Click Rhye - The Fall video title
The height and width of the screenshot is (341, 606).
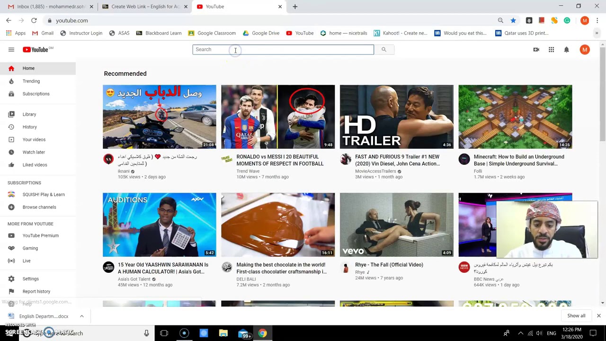[389, 265]
